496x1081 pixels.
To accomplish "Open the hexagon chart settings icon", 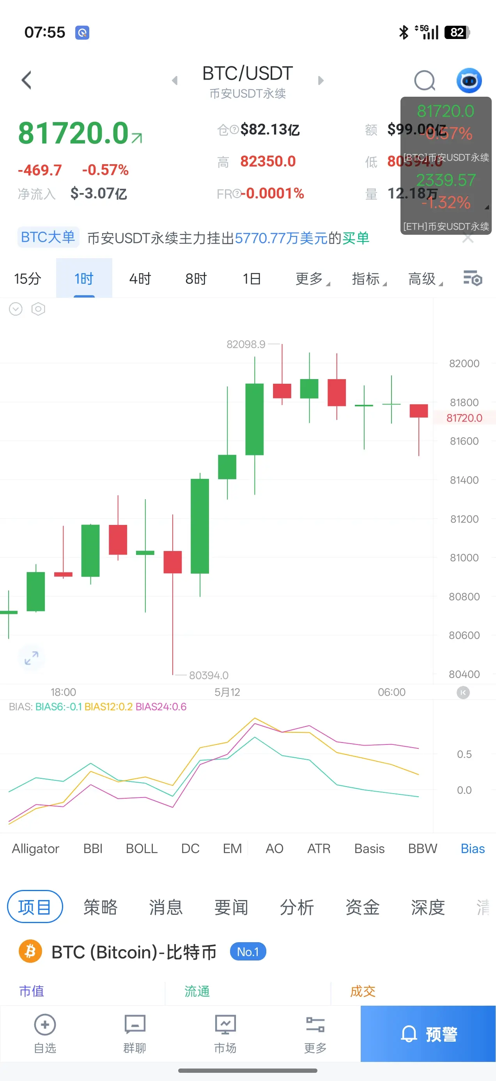I will [x=38, y=309].
